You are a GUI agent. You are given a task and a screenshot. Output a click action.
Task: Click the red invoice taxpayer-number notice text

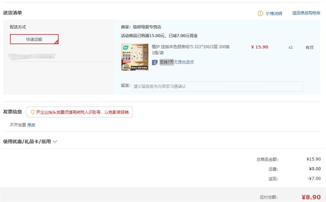point(82,112)
